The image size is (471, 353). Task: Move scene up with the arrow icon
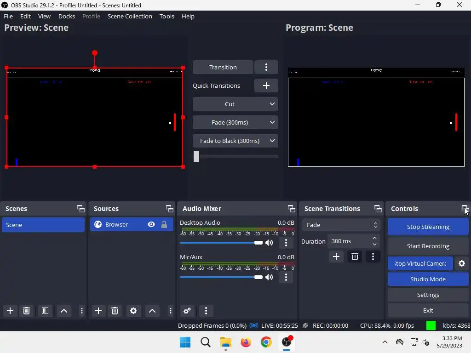[64, 311]
